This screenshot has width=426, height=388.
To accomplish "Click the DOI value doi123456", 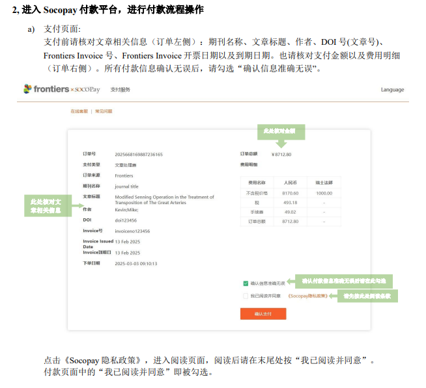I will [x=126, y=220].
